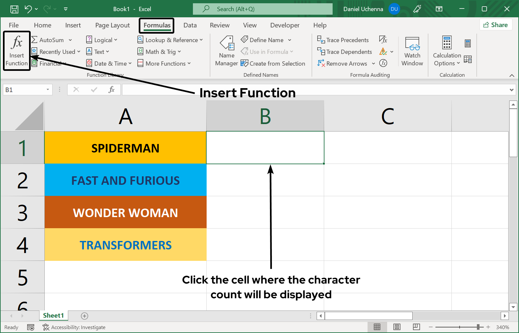Click the DU account avatar

(394, 9)
